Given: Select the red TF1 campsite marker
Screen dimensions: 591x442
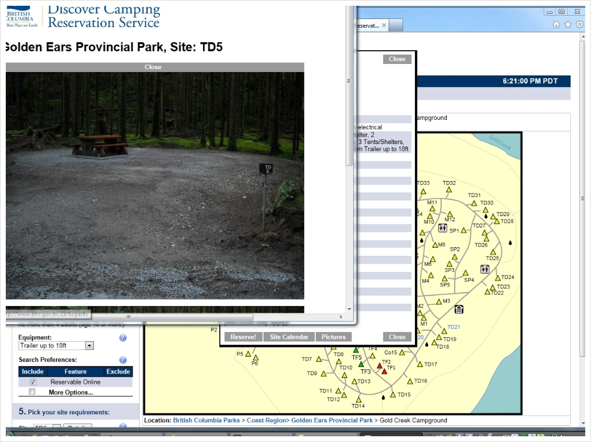Looking at the screenshot, I should 384,371.
